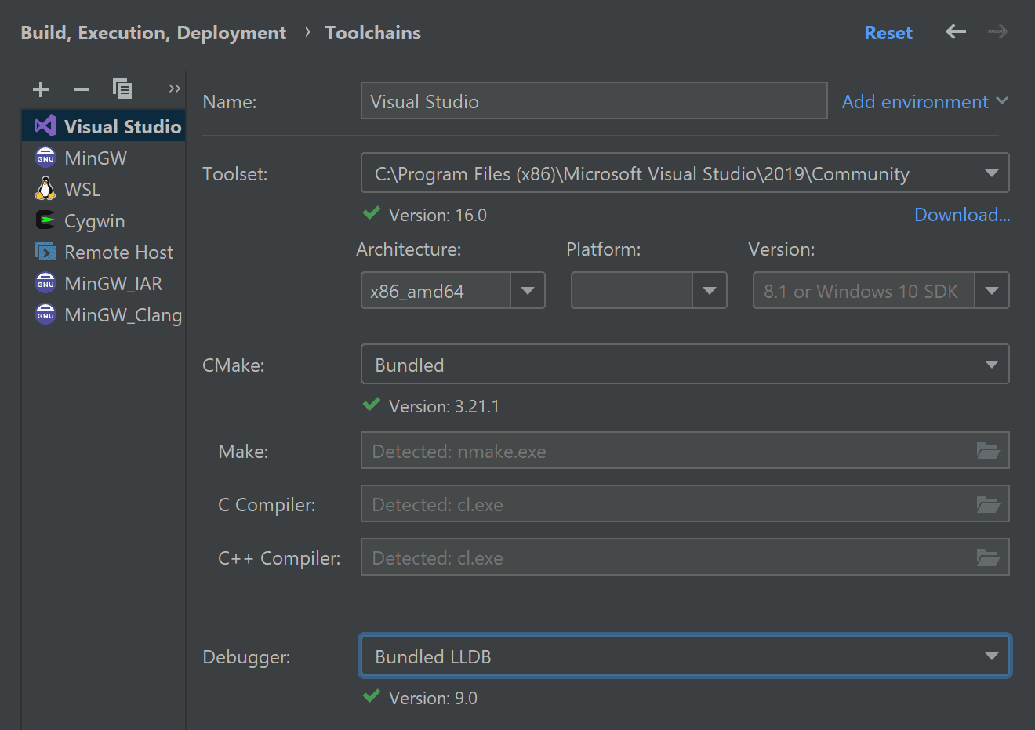
Task: Browse for the C Compiler executable
Action: coord(988,503)
